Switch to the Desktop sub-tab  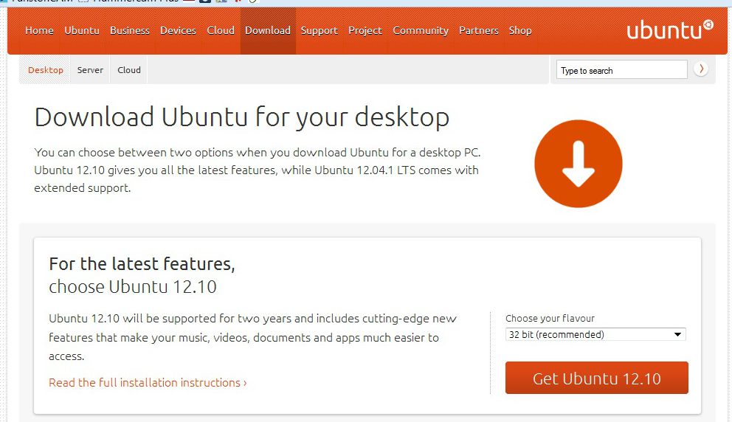tap(45, 70)
